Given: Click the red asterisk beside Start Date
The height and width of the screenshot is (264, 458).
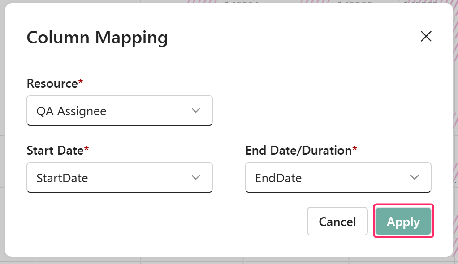Looking at the screenshot, I should [86, 150].
